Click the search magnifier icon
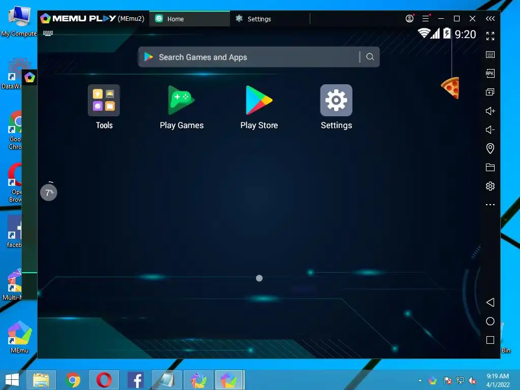This screenshot has height=390, width=520. coord(370,57)
